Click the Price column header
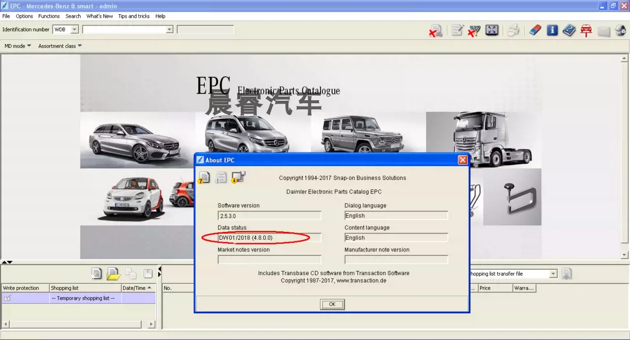The width and height of the screenshot is (630, 340). tap(496, 288)
